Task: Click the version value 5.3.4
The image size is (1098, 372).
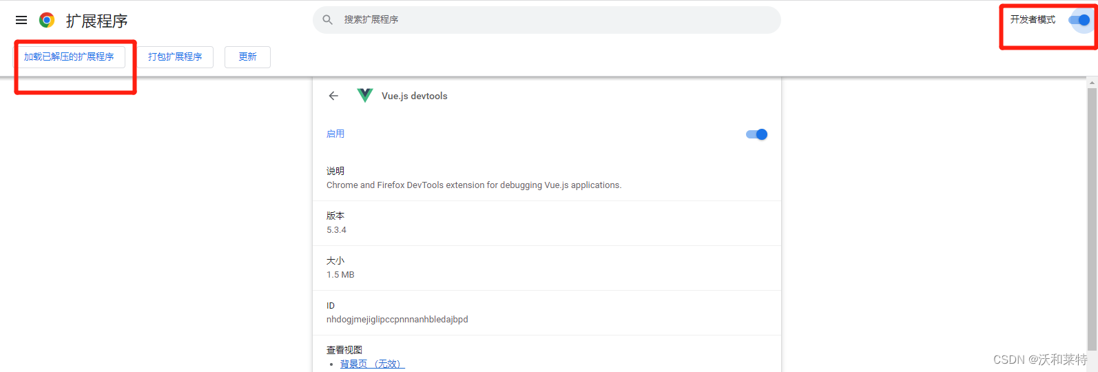Action: (x=336, y=230)
